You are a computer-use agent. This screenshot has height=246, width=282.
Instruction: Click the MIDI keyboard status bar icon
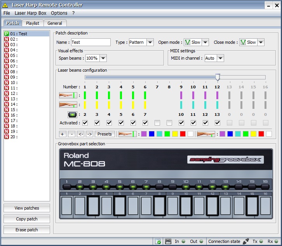click(168, 241)
